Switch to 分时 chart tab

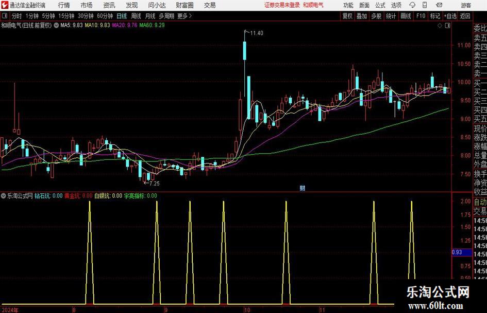17,16
